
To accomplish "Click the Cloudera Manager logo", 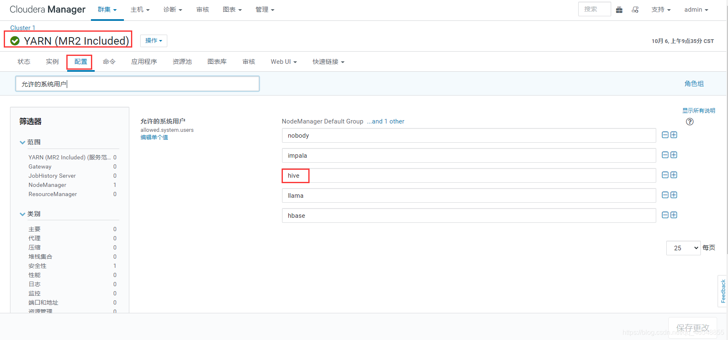I will (48, 10).
